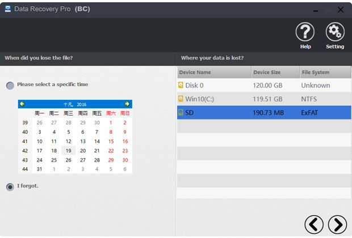
Task: Open the Help icon
Action: coord(305,32)
